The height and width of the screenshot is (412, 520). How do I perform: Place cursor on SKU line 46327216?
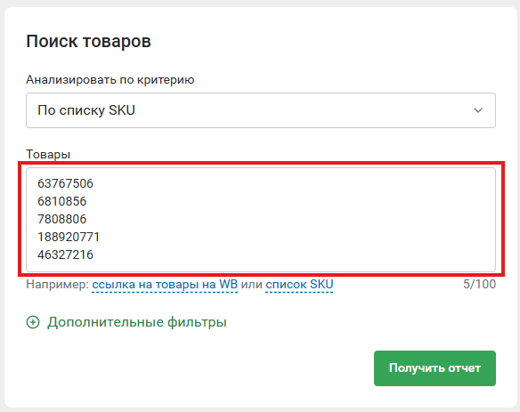coord(65,254)
